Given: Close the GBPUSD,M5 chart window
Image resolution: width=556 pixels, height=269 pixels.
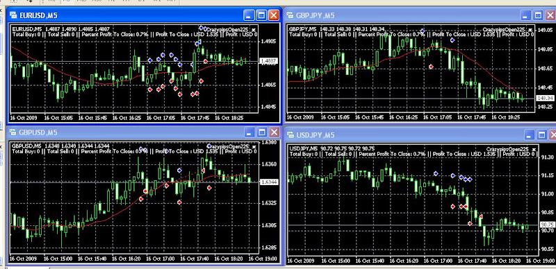Looking at the screenshot, I should tap(274, 132).
